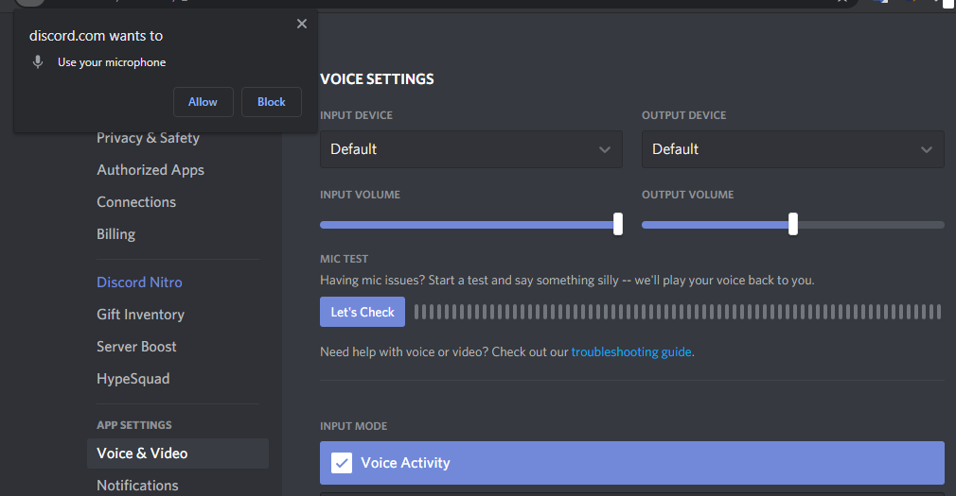Screen dimensions: 956x496
Task: Click the Input Volume slider handle
Action: [618, 224]
